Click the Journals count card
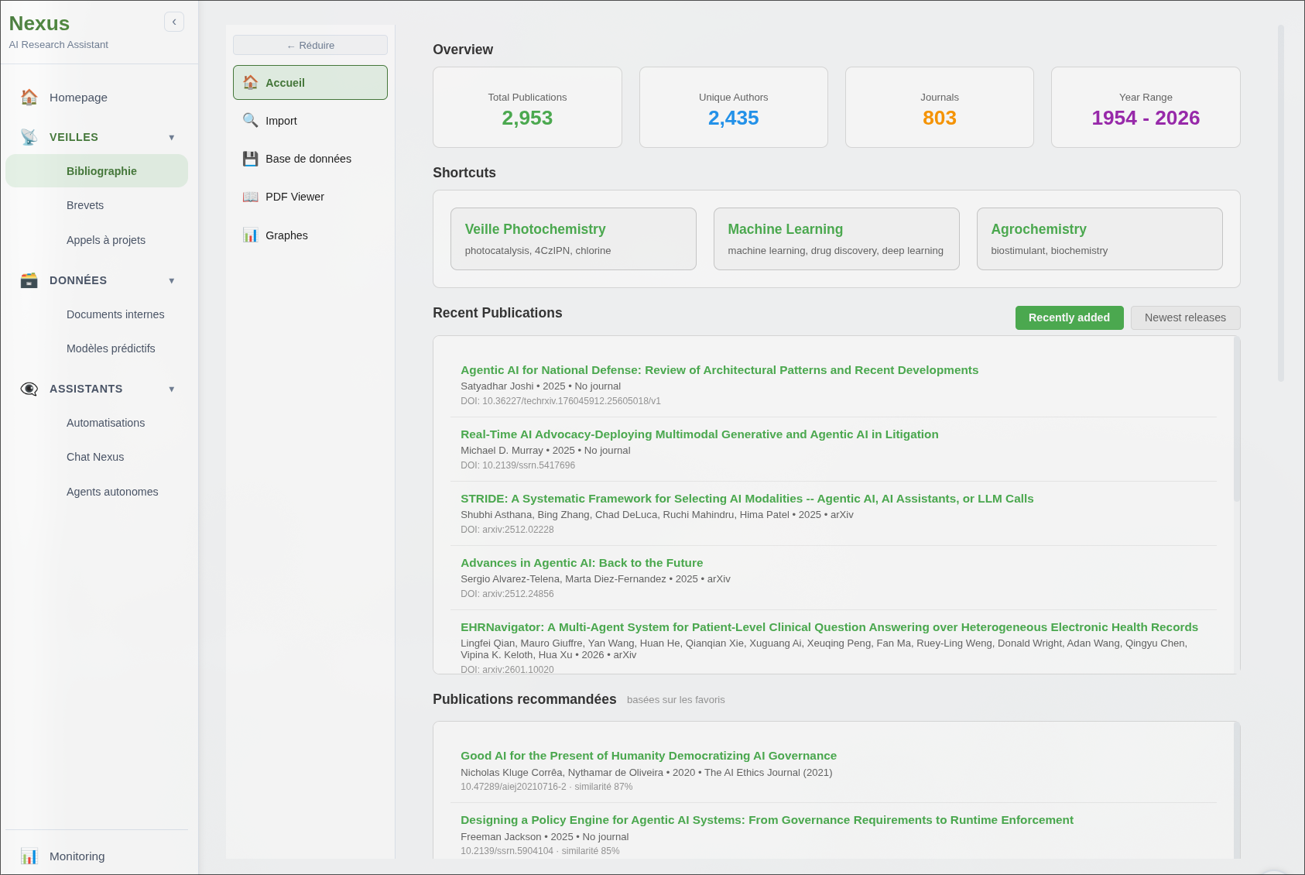1305x875 pixels. pos(940,107)
